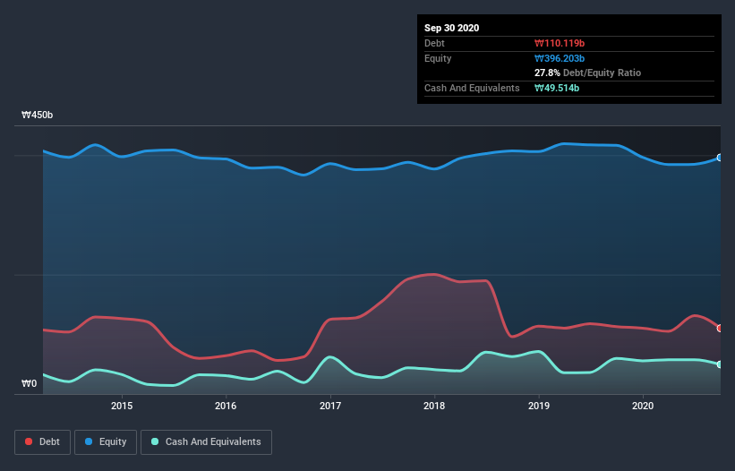Image resolution: width=735 pixels, height=471 pixels.
Task: Click the Equity label in tooltip
Action: click(x=438, y=58)
